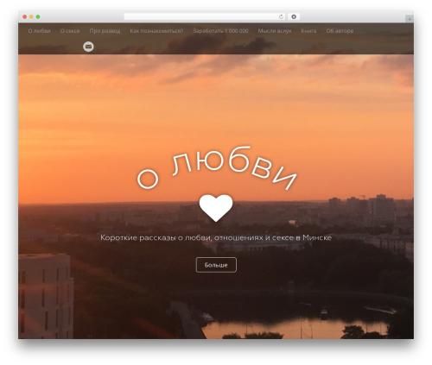Click the curved 'О любви' site title
The width and height of the screenshot is (432, 365).
pos(217,168)
